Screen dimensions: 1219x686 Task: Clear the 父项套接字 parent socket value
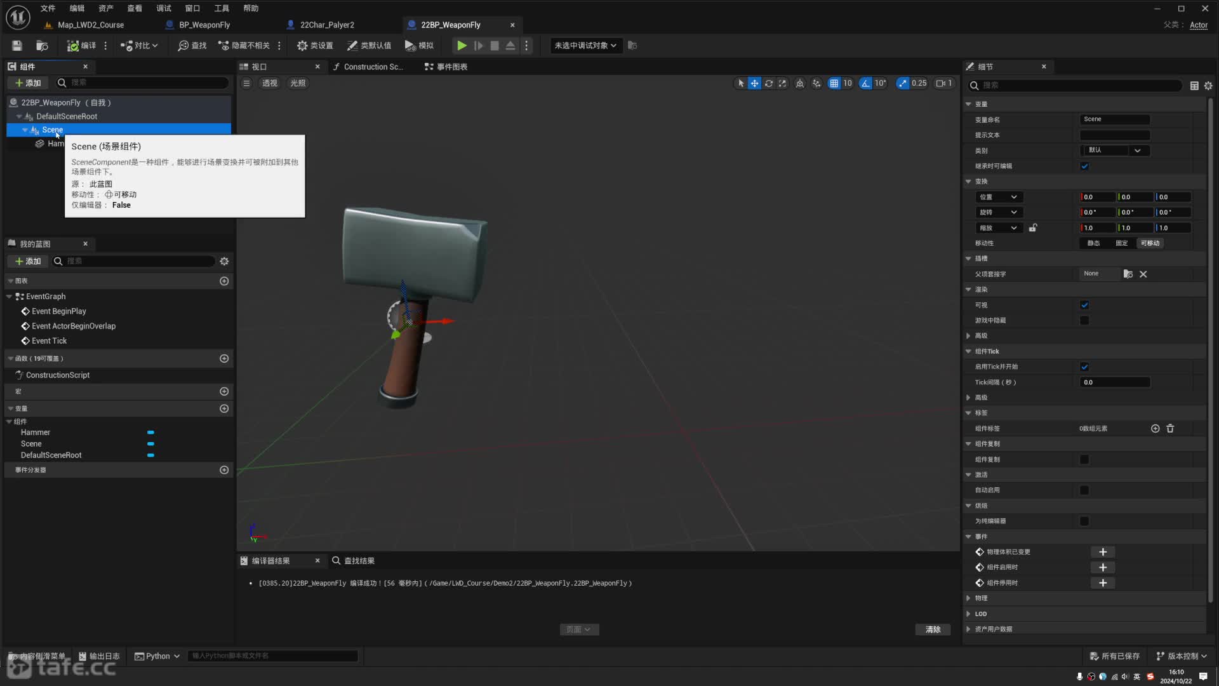point(1143,274)
